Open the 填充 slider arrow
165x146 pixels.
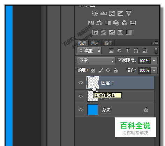(x=154, y=70)
